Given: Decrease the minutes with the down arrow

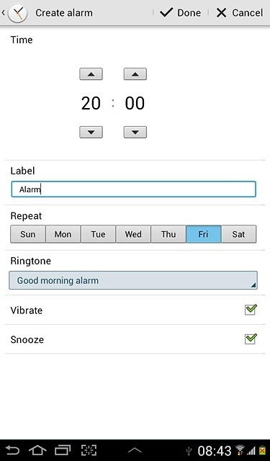Looking at the screenshot, I should coord(135,133).
